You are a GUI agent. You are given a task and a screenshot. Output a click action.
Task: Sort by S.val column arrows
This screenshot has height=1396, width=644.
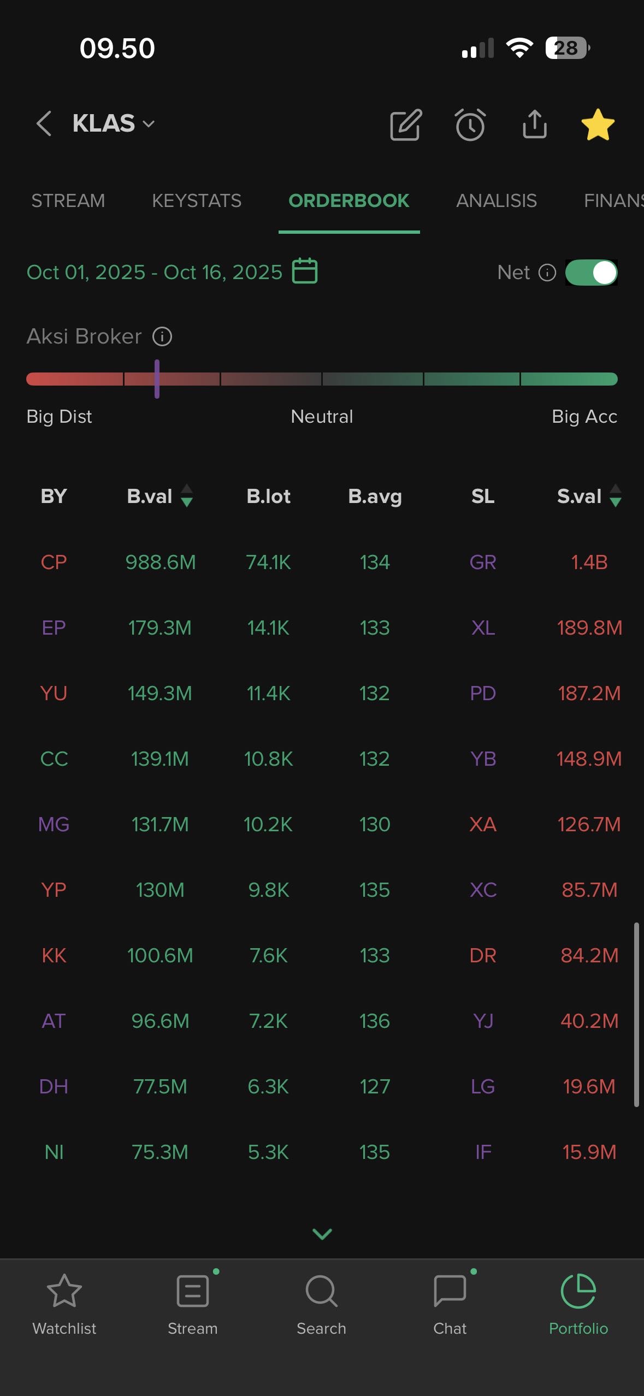point(615,496)
